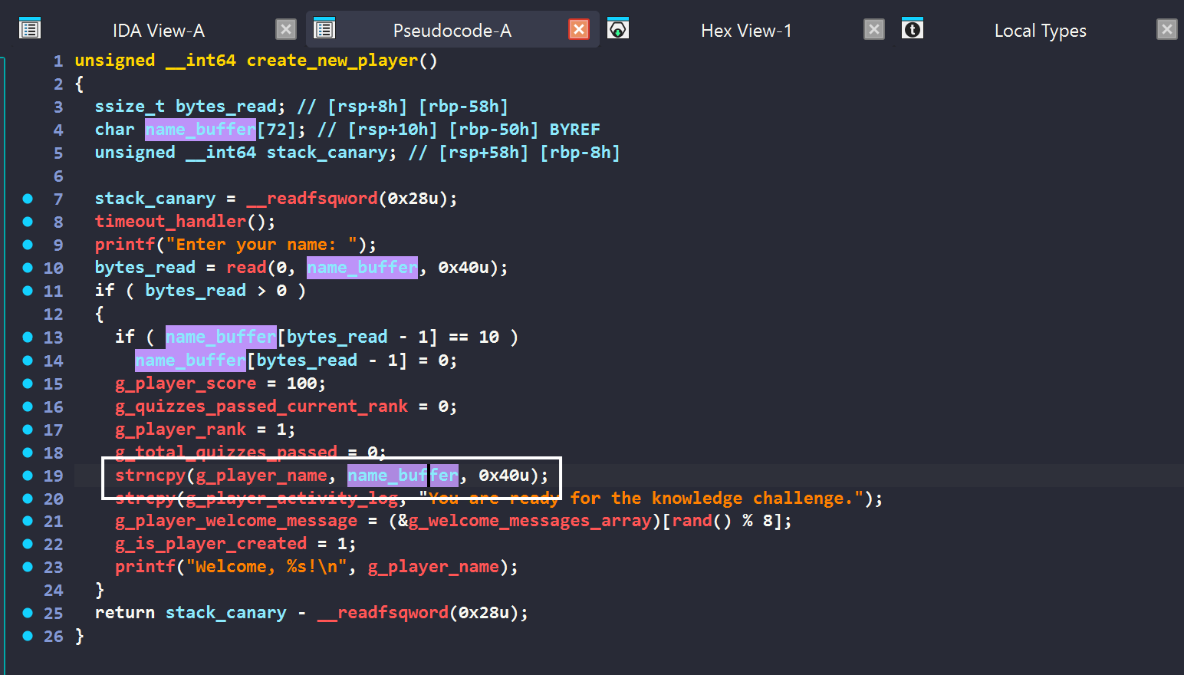This screenshot has height=675, width=1184.
Task: Click the Pseudocode-A tab icon
Action: pos(324,30)
